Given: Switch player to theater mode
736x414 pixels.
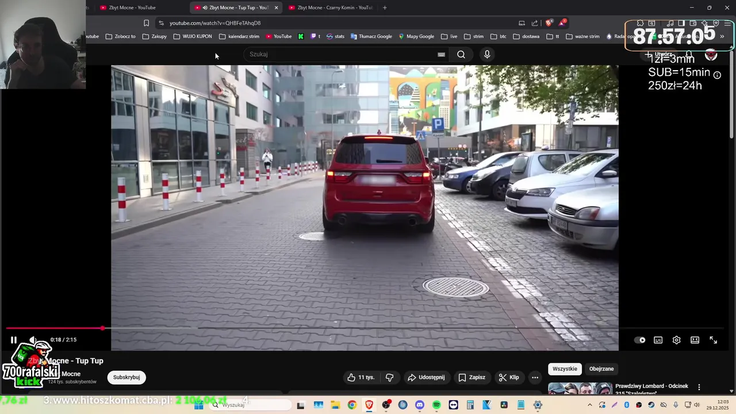Looking at the screenshot, I should [x=695, y=340].
